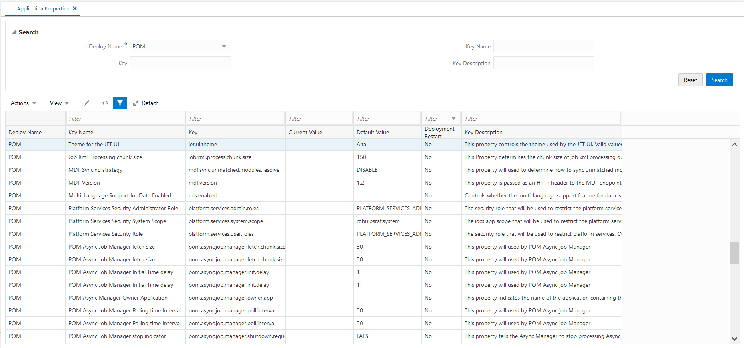Collapse the Search section triangle

coord(14,32)
